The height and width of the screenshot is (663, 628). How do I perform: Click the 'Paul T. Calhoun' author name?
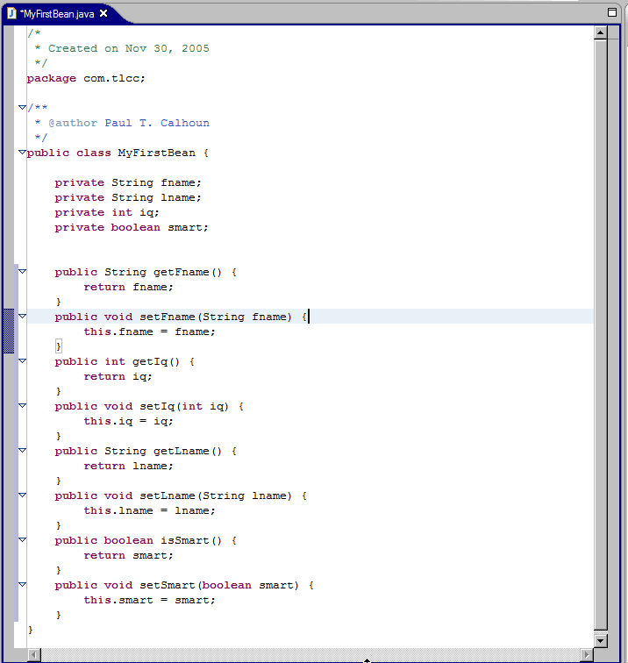157,123
